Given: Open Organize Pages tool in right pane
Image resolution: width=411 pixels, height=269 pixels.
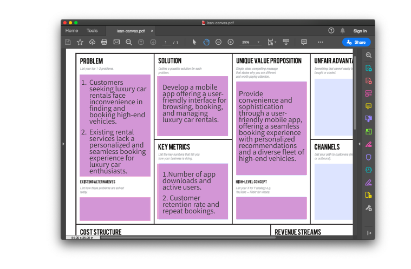Looking at the screenshot, I should click(369, 93).
